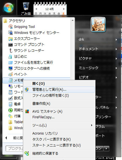Image resolution: width=122 pixels, height=160 pixels.
Task: Choose ファイルの場所を開く(I) menu entry
Action: click(51, 96)
